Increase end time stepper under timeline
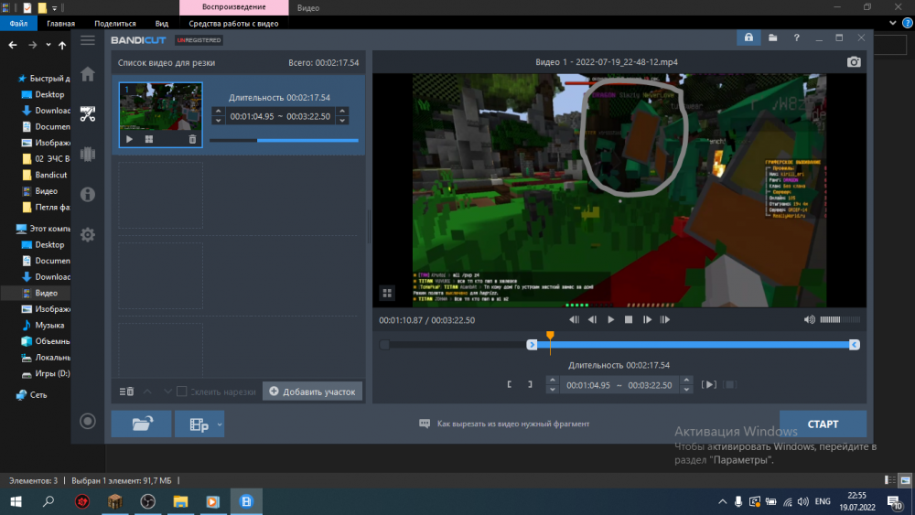 (686, 381)
